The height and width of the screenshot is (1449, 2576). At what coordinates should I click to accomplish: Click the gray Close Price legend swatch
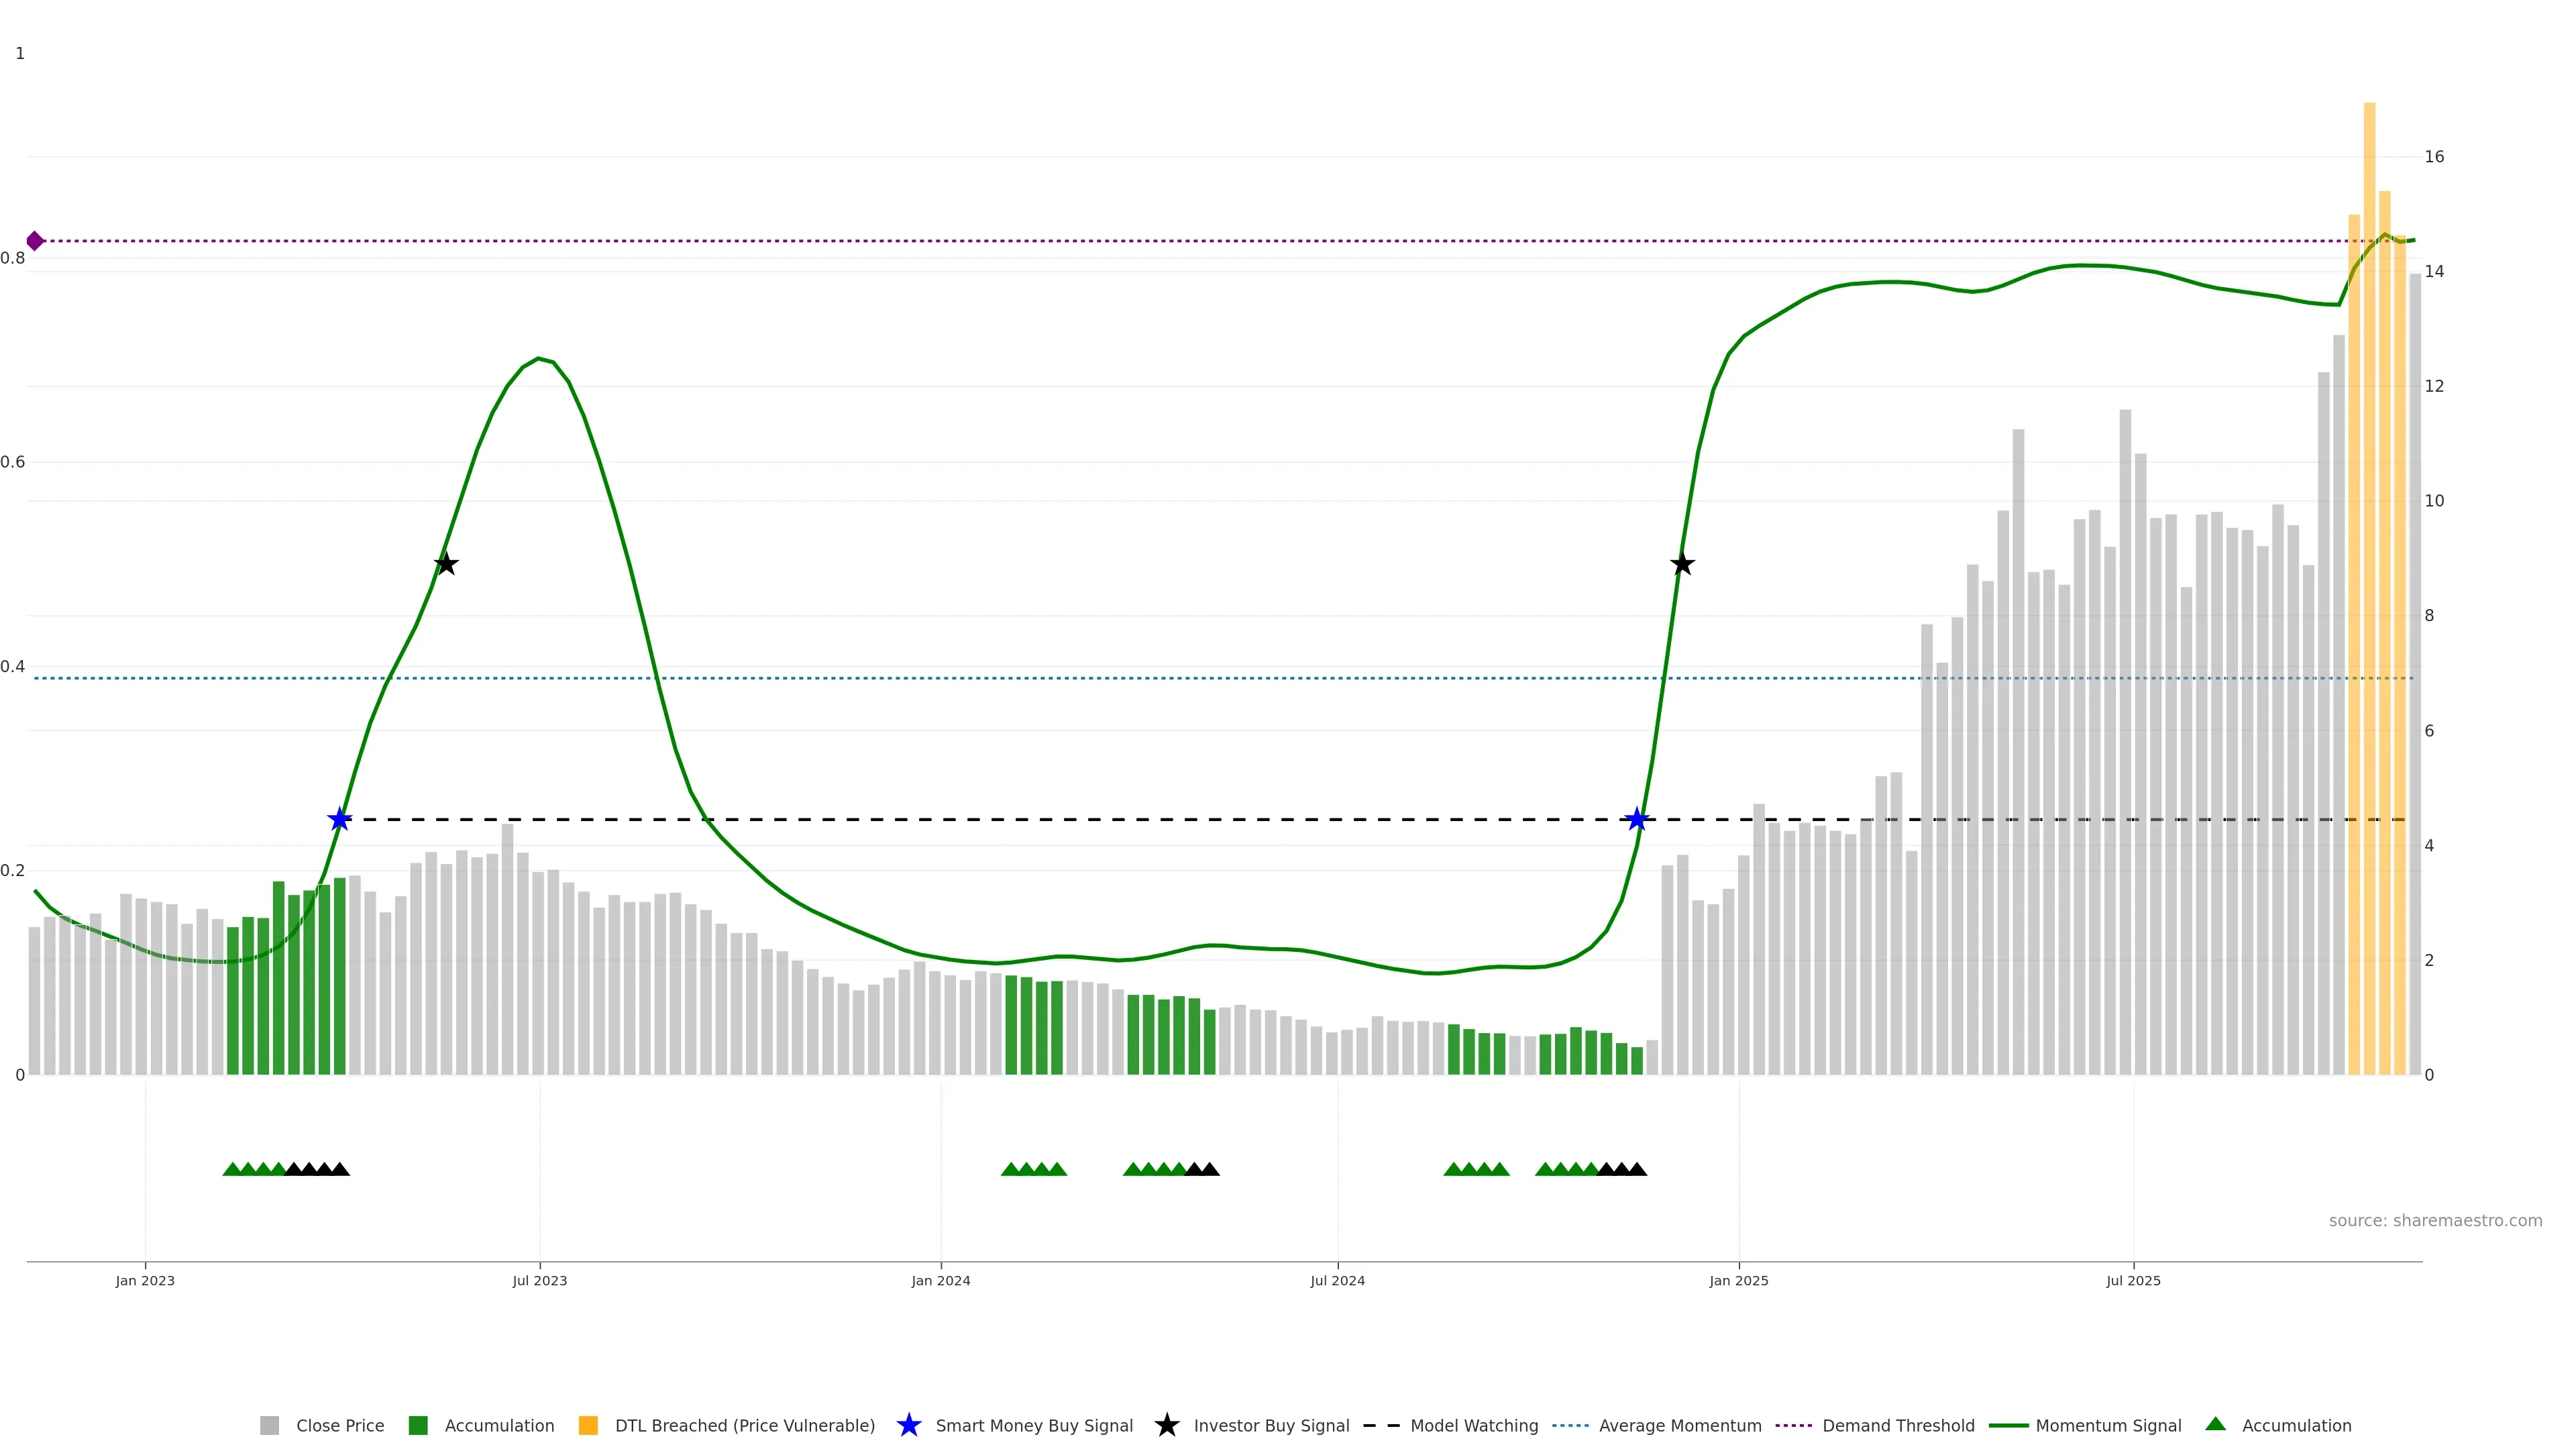tap(269, 1425)
